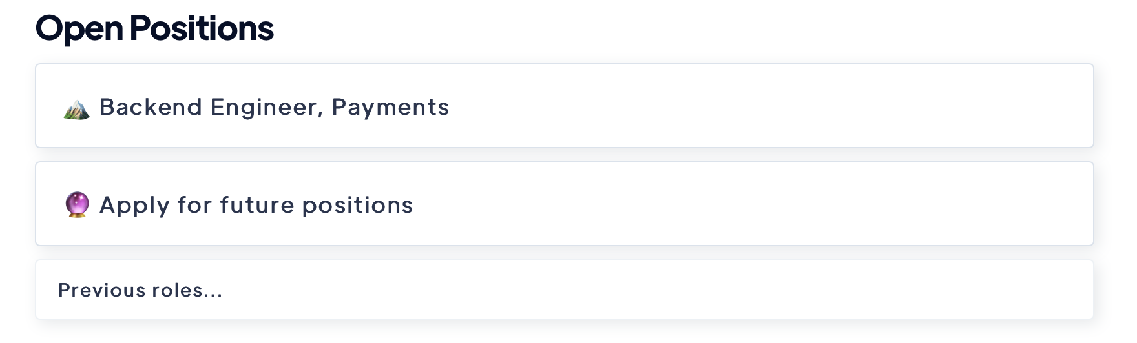Screen dimensions: 1137x343
Task: Click the "Backend Engineer" title text
Action: click(208, 107)
